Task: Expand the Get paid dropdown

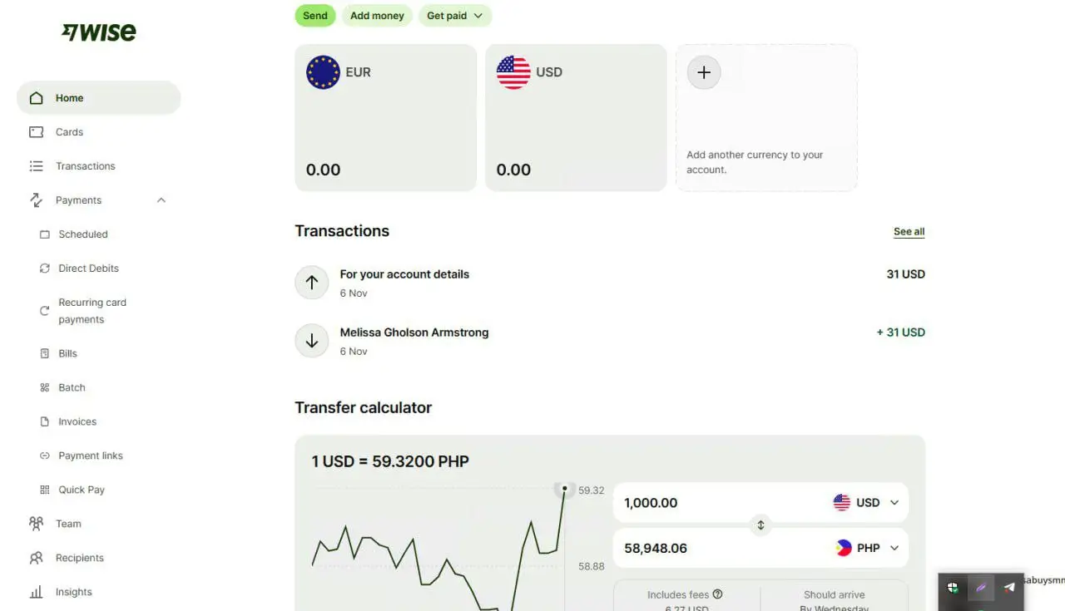Action: 454,16
